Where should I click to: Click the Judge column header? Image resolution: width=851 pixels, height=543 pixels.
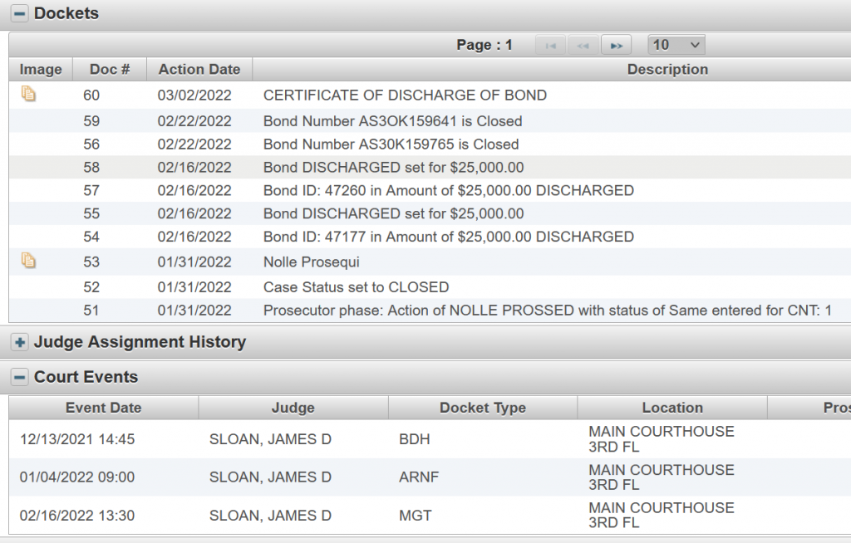click(293, 408)
